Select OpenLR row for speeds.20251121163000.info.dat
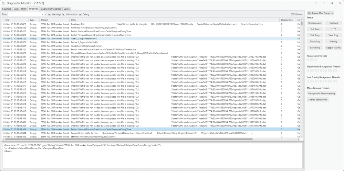344x171 pixels. (151, 68)
